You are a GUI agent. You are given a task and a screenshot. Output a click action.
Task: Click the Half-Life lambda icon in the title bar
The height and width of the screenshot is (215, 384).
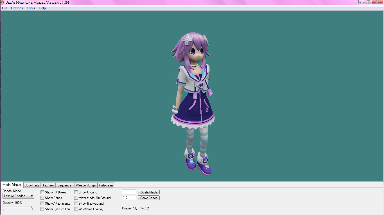tap(3, 2)
